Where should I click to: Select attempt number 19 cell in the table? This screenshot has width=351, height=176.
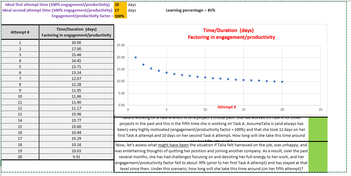point(20,150)
